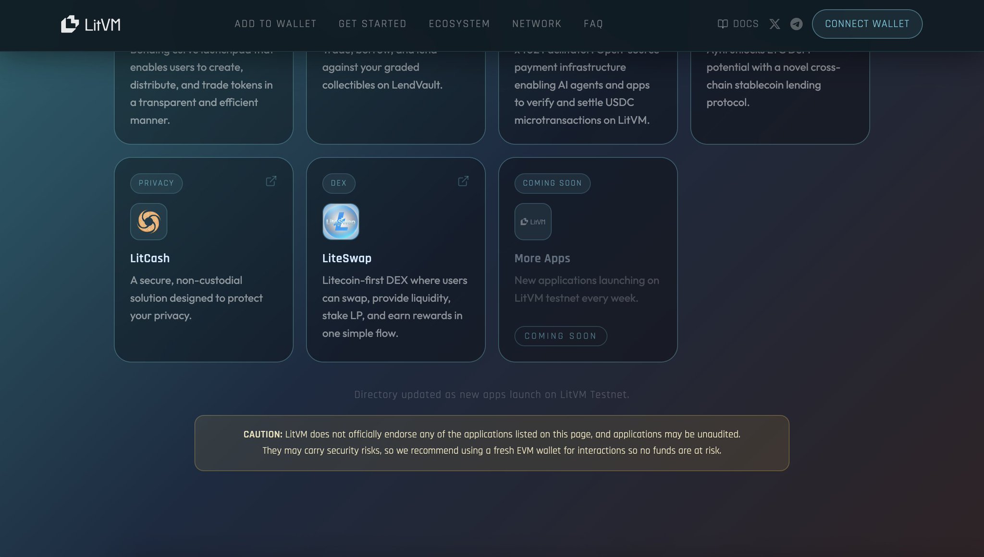Click the LitCash title link
Image resolution: width=984 pixels, height=557 pixels.
click(x=150, y=258)
